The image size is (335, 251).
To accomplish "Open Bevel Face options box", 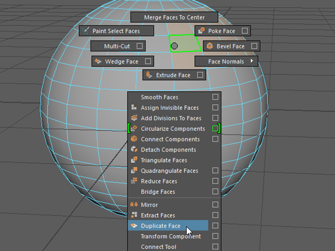I will tap(254, 46).
